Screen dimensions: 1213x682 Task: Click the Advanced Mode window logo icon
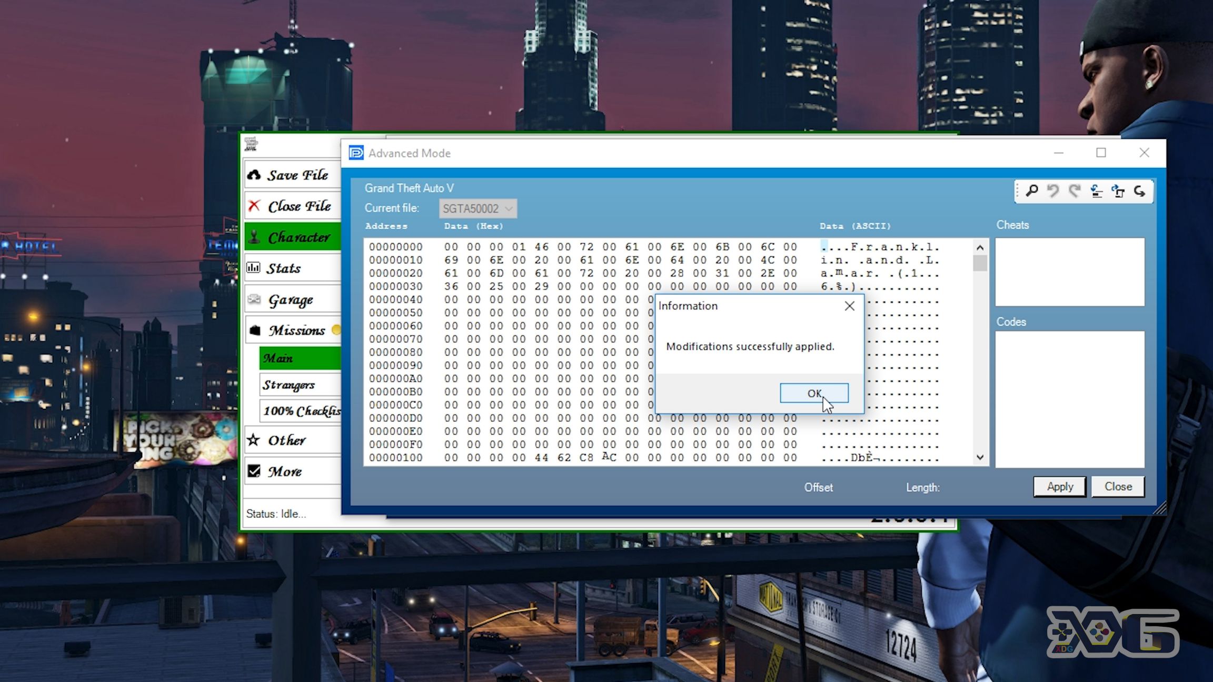pyautogui.click(x=356, y=153)
